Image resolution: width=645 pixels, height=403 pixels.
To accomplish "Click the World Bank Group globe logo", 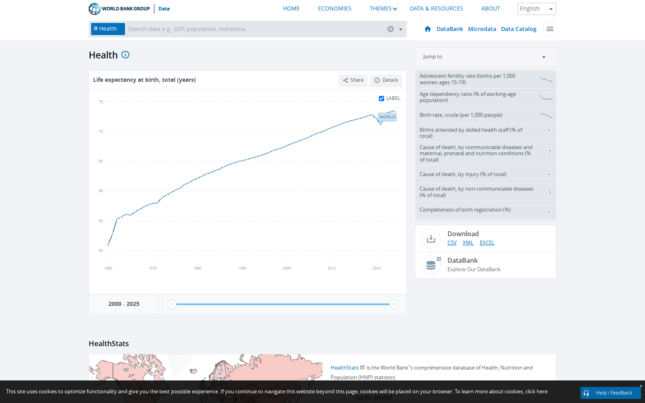I will (95, 9).
